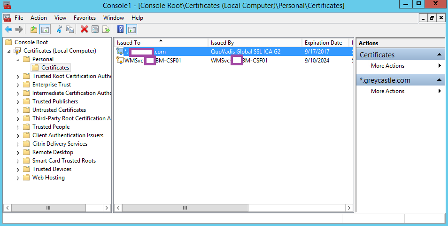Sort by the Issued To column header

pyautogui.click(x=161, y=43)
